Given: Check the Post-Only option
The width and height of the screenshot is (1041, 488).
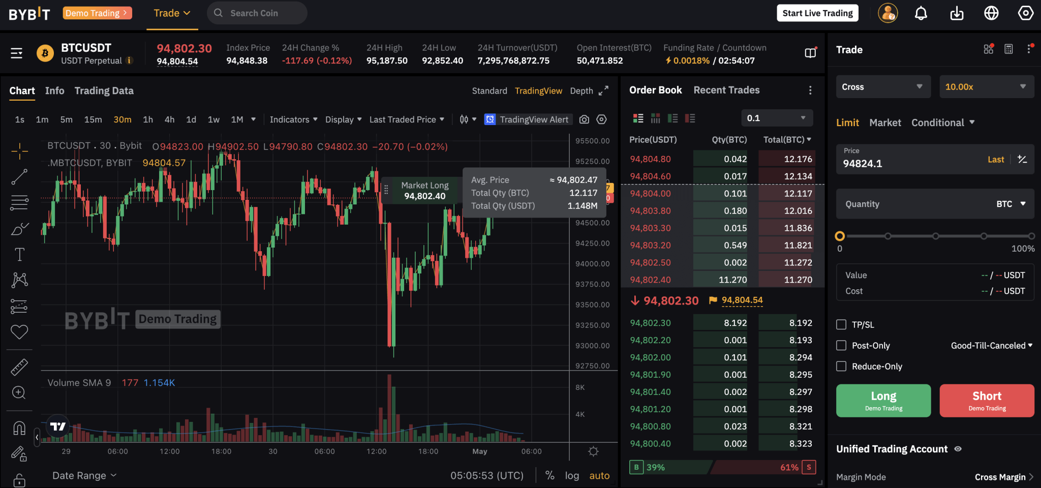Looking at the screenshot, I should coord(842,346).
